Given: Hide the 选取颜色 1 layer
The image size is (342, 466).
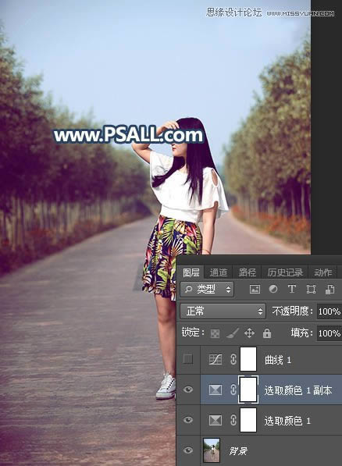Looking at the screenshot, I should pos(188,420).
